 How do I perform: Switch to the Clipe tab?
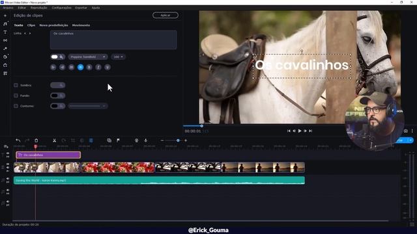(31, 25)
